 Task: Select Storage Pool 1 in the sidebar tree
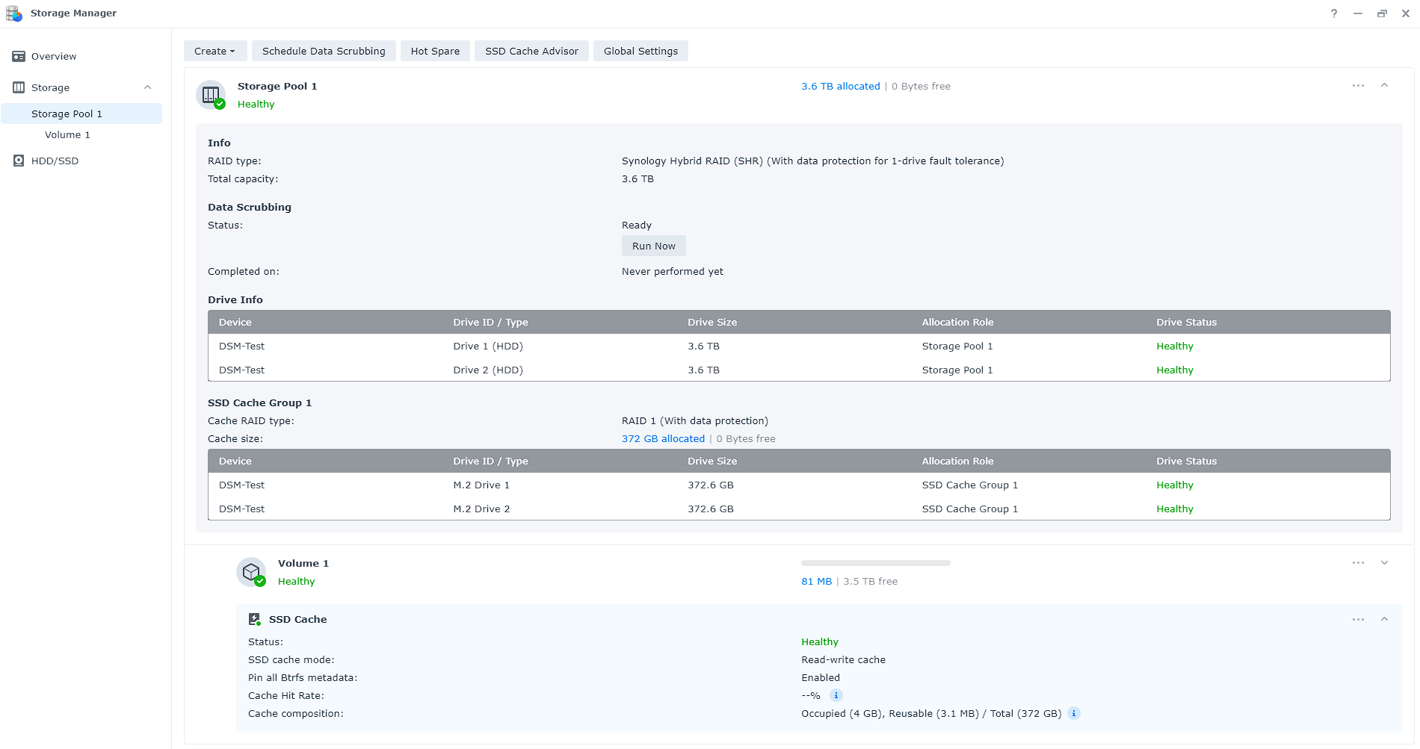tap(67, 114)
